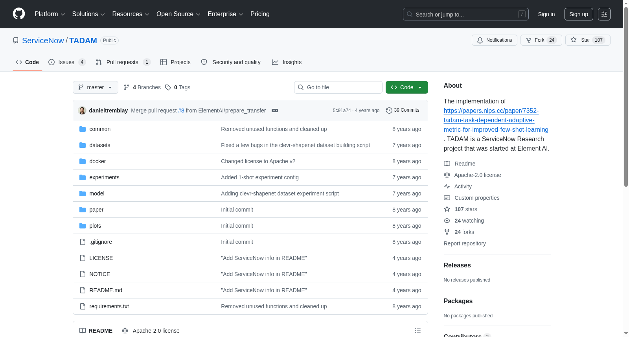This screenshot has height=337, width=629.
Task: Click the notifications bell icon
Action: point(480,40)
